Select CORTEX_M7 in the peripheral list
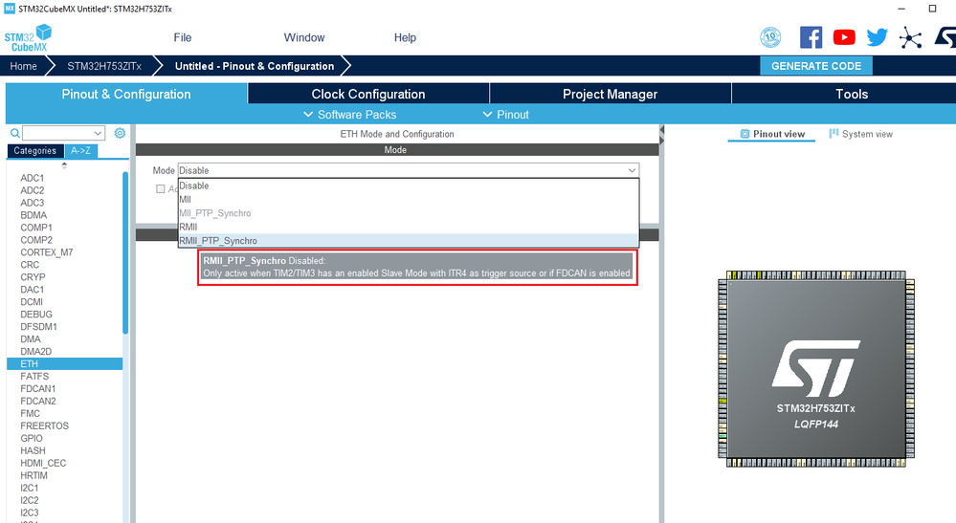This screenshot has height=523, width=956. pos(46,252)
